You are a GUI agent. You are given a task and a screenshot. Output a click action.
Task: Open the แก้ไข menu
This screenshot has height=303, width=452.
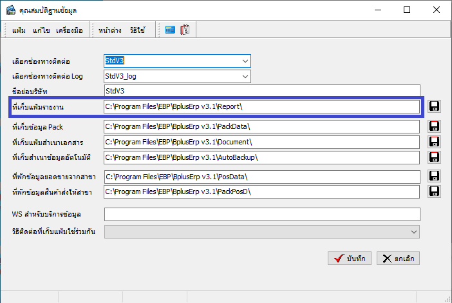(42, 30)
